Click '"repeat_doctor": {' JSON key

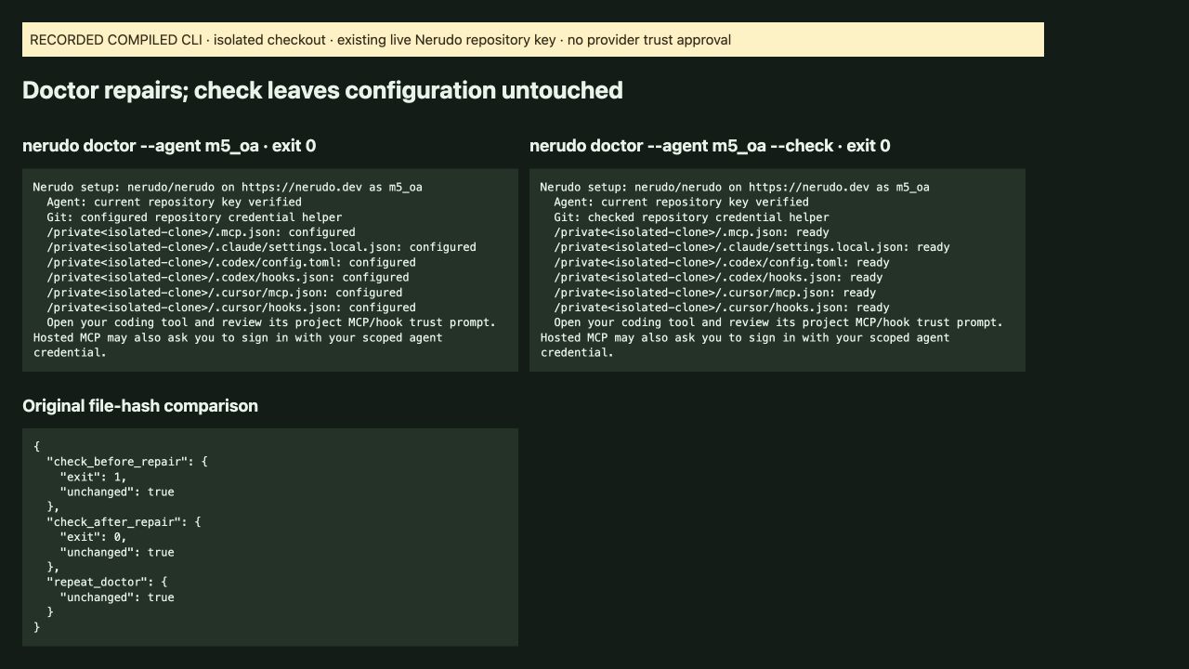point(107,582)
